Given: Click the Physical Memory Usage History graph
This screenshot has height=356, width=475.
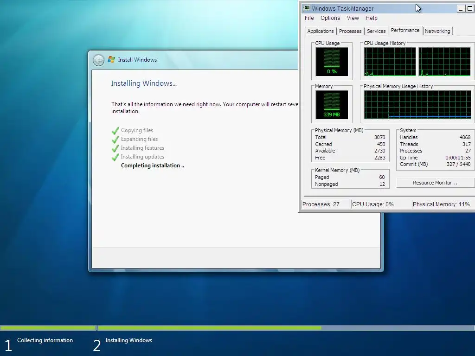Looking at the screenshot, I should [x=417, y=105].
